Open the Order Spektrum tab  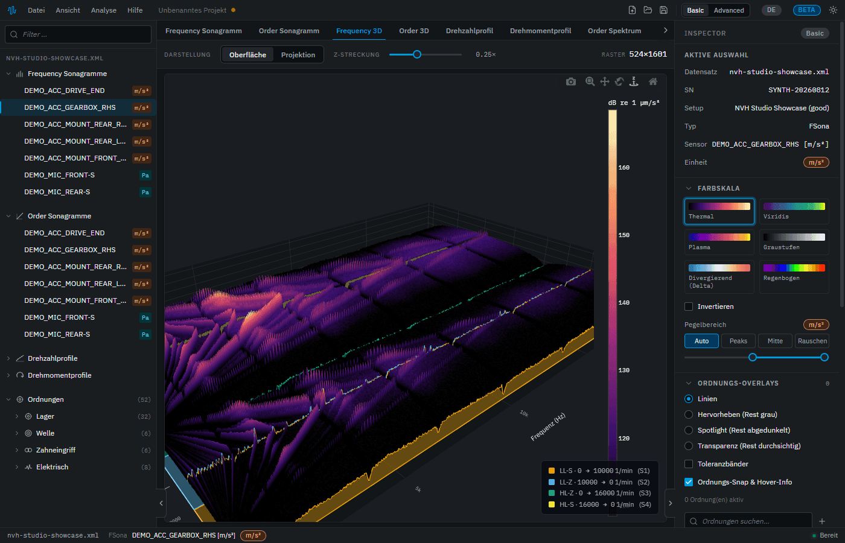[614, 31]
